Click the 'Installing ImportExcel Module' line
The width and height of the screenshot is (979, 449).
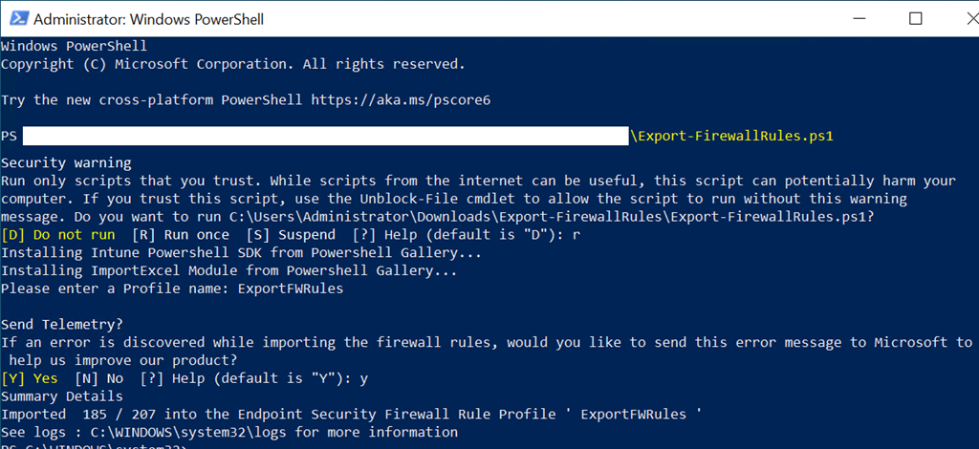point(228,270)
